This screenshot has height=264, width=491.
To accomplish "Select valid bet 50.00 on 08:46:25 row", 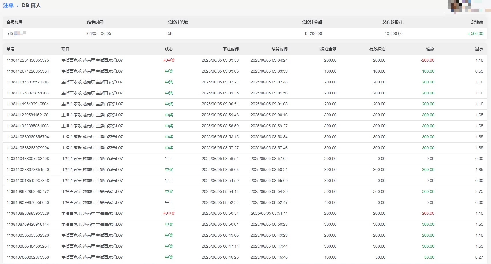I will point(380,257).
